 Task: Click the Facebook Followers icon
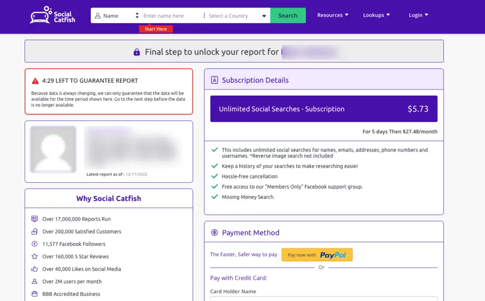point(35,244)
